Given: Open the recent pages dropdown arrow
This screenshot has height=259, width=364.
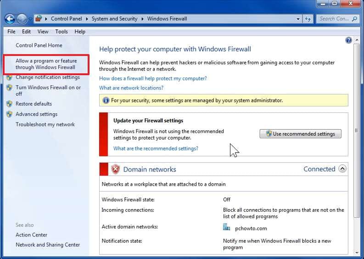Looking at the screenshot, I should click(30, 19).
